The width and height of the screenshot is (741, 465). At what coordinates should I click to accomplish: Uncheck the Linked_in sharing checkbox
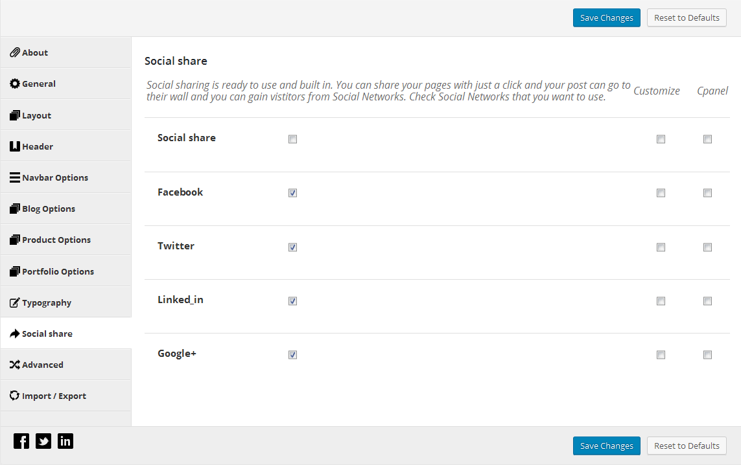[292, 301]
